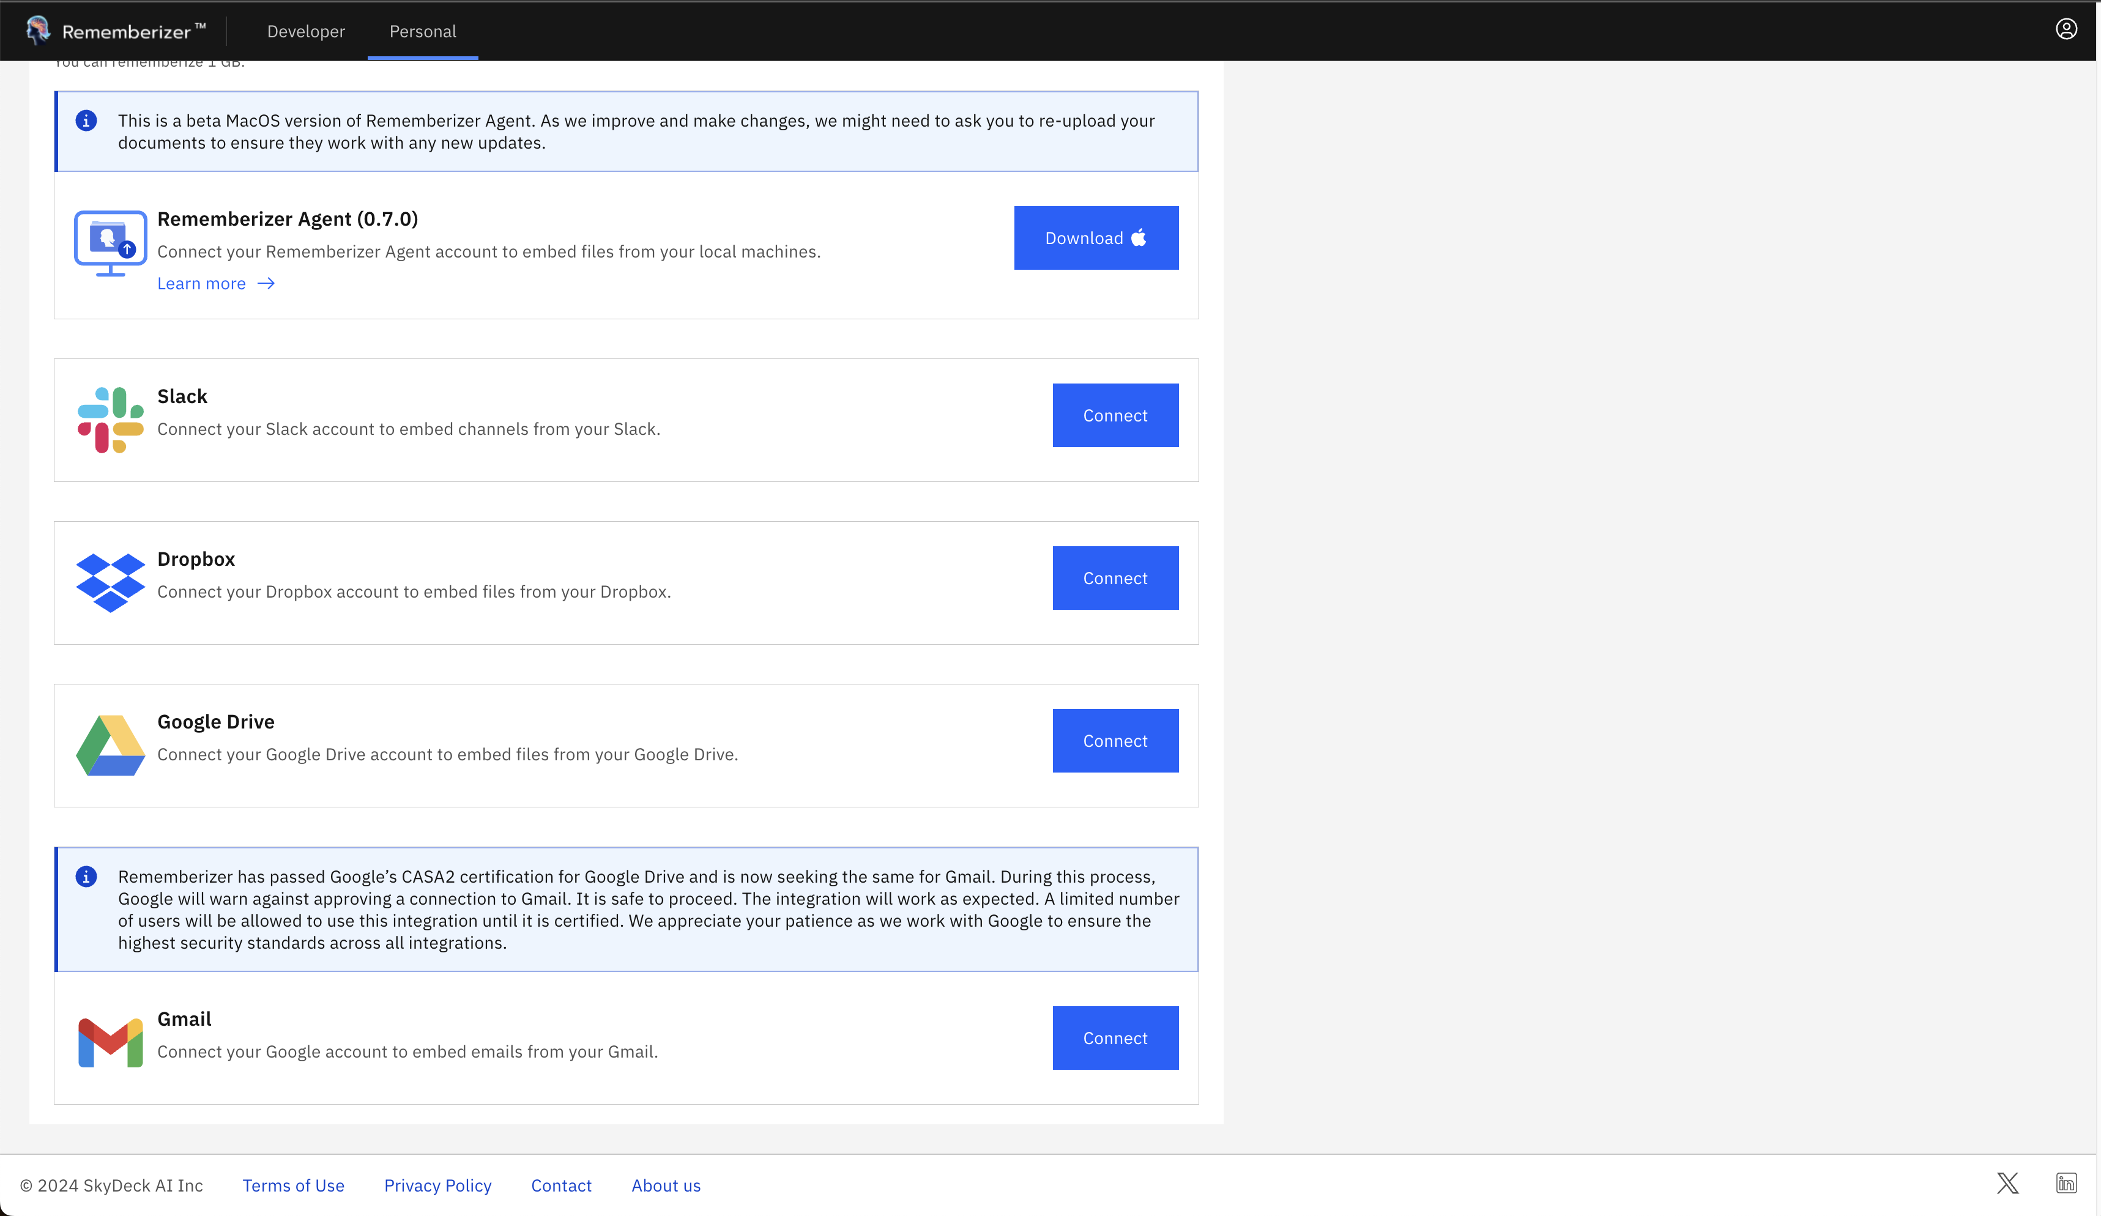Open the Privacy Policy page
The height and width of the screenshot is (1216, 2101).
tap(437, 1184)
